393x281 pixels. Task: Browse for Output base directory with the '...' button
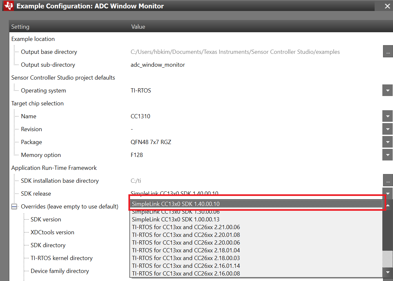388,52
